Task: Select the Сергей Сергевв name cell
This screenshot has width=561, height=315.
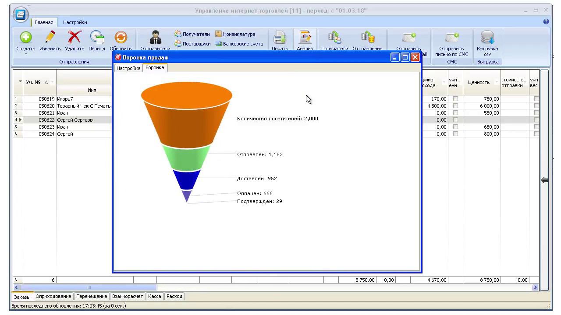Action: click(84, 120)
